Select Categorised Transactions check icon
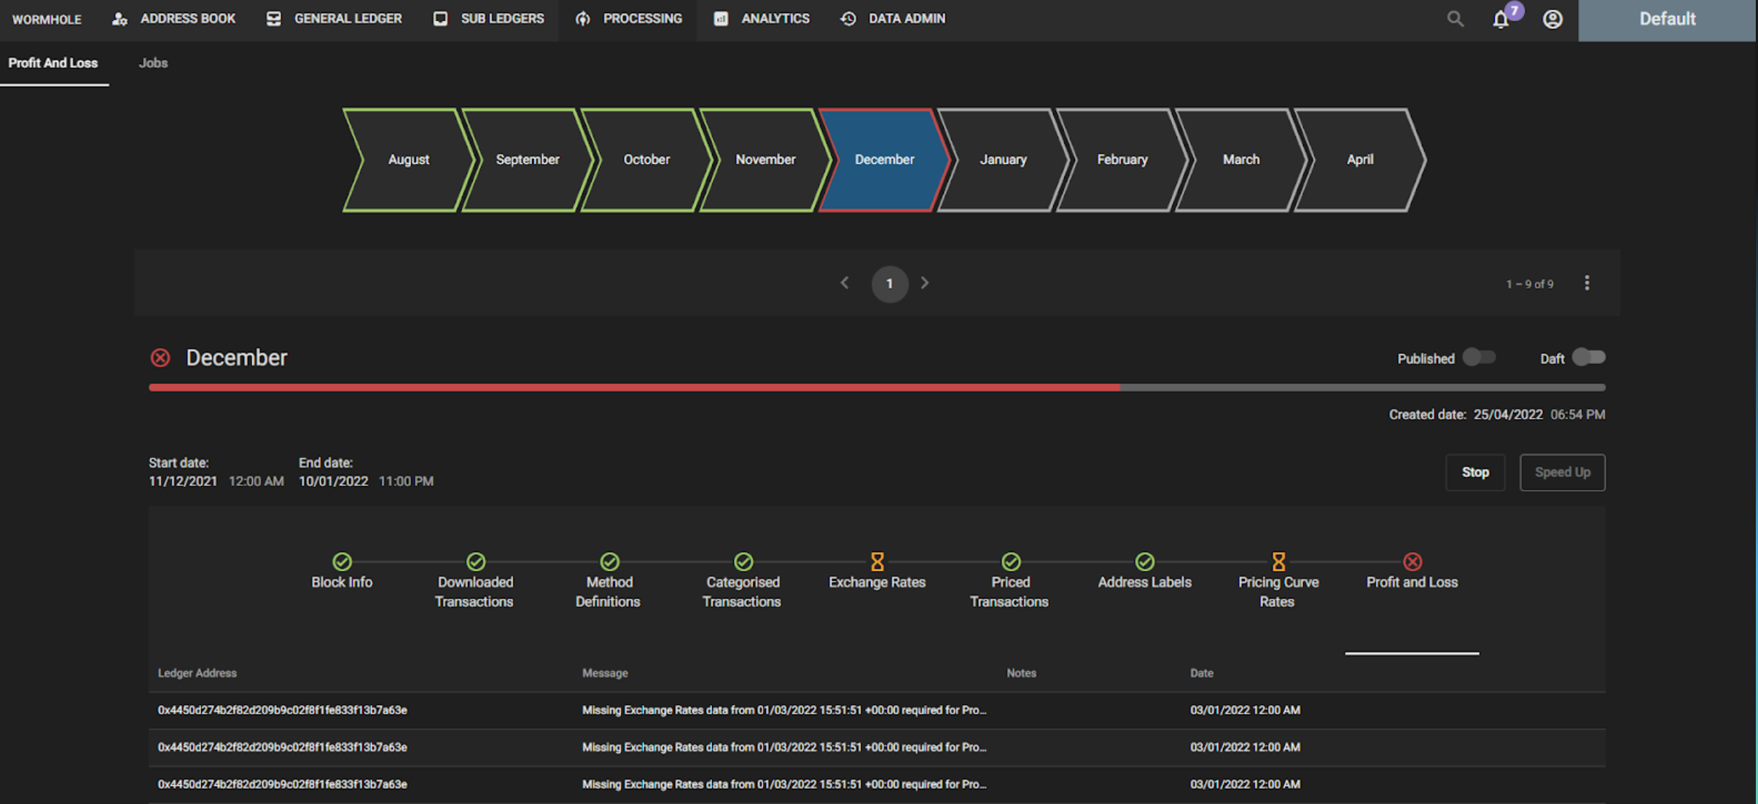This screenshot has width=1758, height=804. [x=743, y=561]
